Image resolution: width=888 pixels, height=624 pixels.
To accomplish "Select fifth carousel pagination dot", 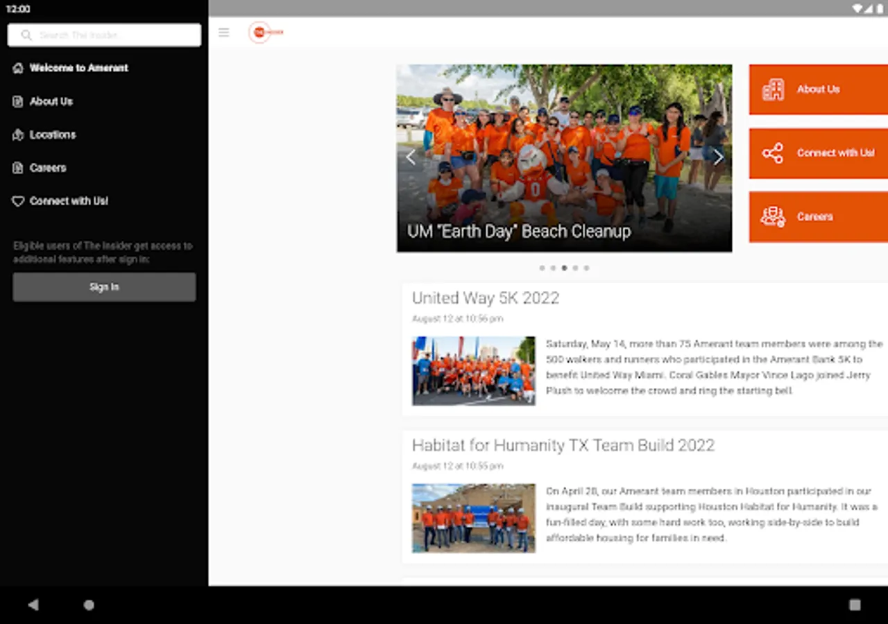I will click(586, 268).
